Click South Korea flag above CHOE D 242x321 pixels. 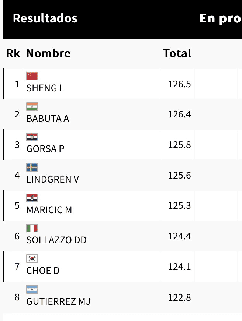click(x=32, y=259)
